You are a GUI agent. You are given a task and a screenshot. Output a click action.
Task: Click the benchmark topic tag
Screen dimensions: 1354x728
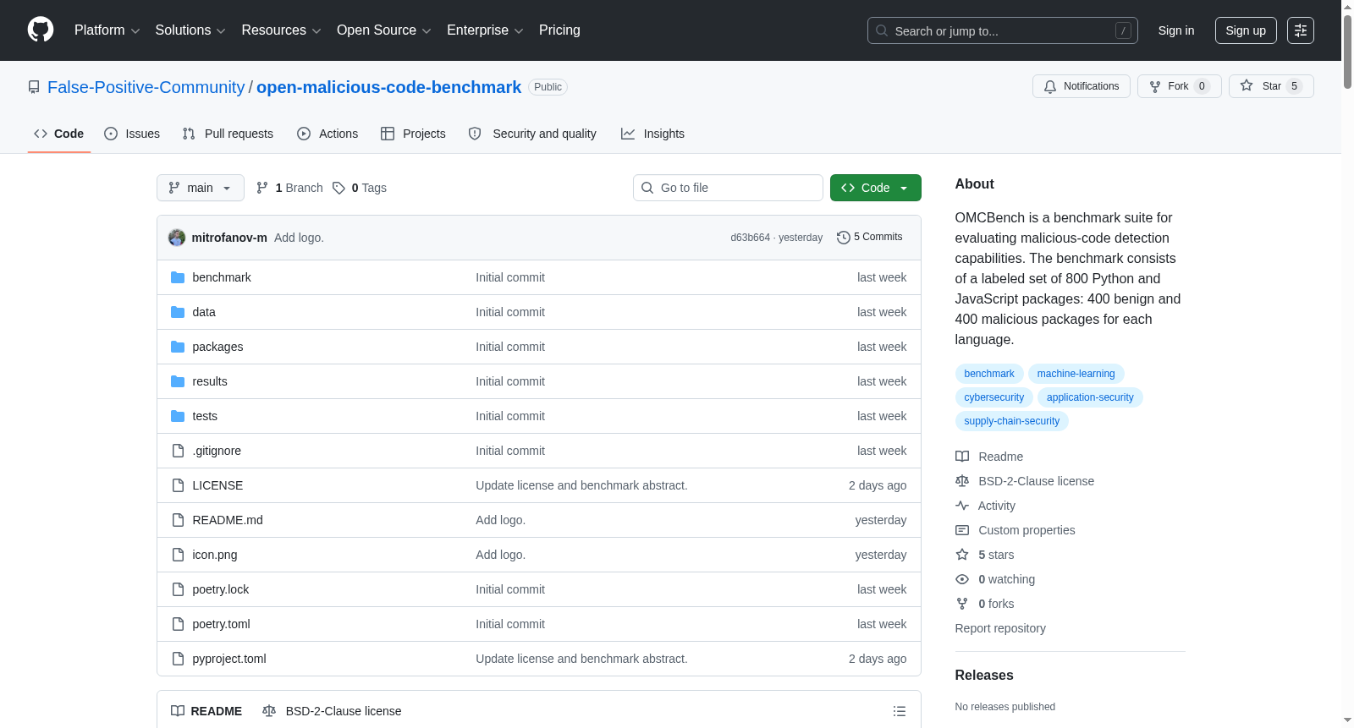coord(989,374)
